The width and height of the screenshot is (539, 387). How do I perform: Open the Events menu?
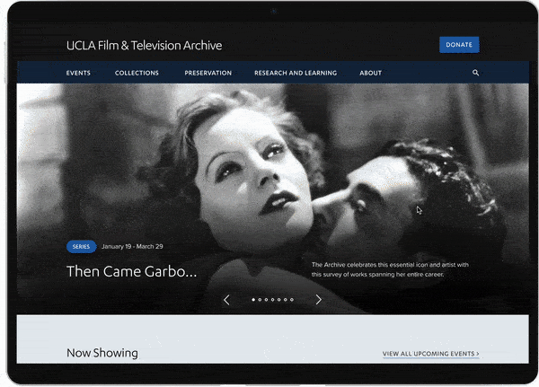point(78,73)
